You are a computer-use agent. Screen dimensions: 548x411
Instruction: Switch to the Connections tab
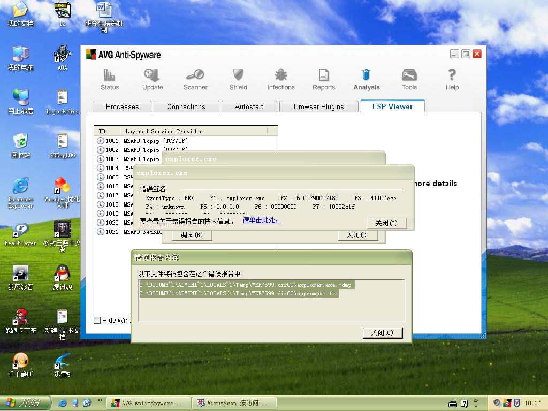[186, 106]
